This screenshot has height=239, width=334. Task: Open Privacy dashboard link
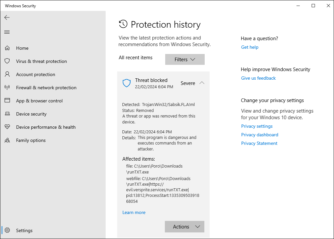tap(260, 135)
